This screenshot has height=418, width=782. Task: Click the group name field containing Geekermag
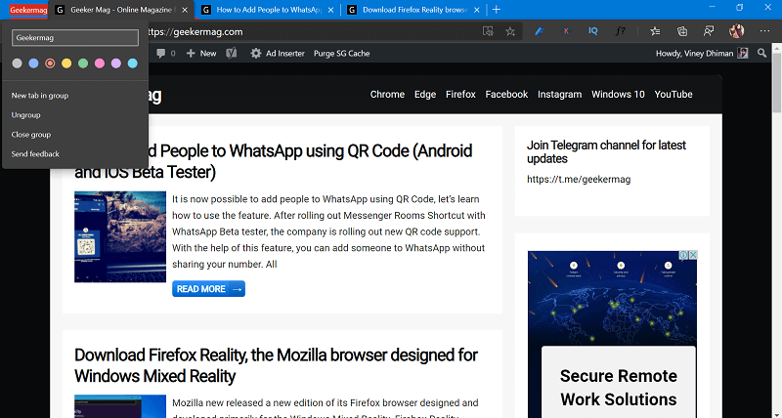75,38
